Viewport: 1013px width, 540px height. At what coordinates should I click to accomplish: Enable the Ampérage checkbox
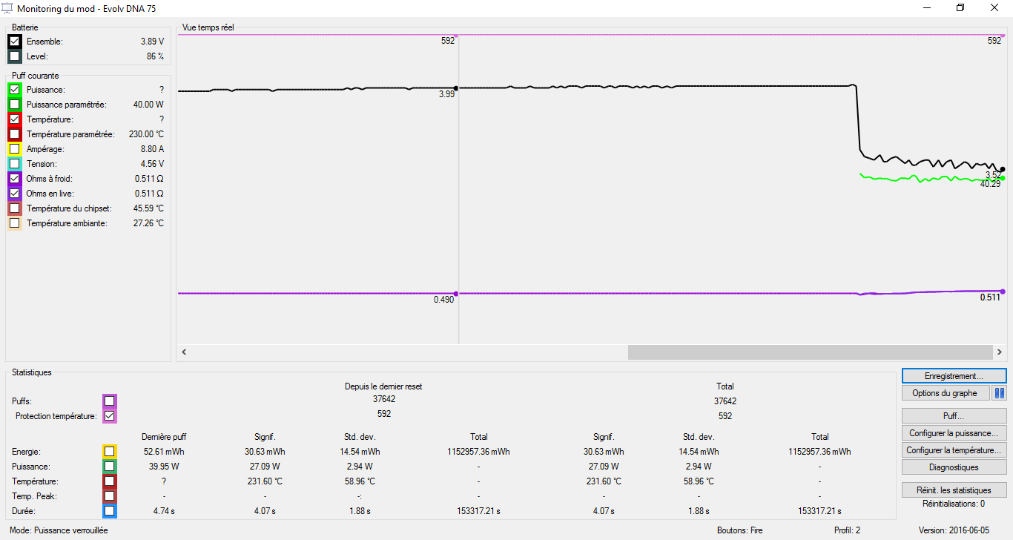tap(15, 149)
